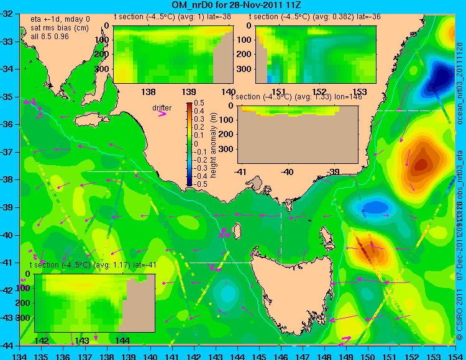This screenshot has height=360, width=466.
Task: Click the white dashed section line at latitude -41
Action: tap(222, 263)
